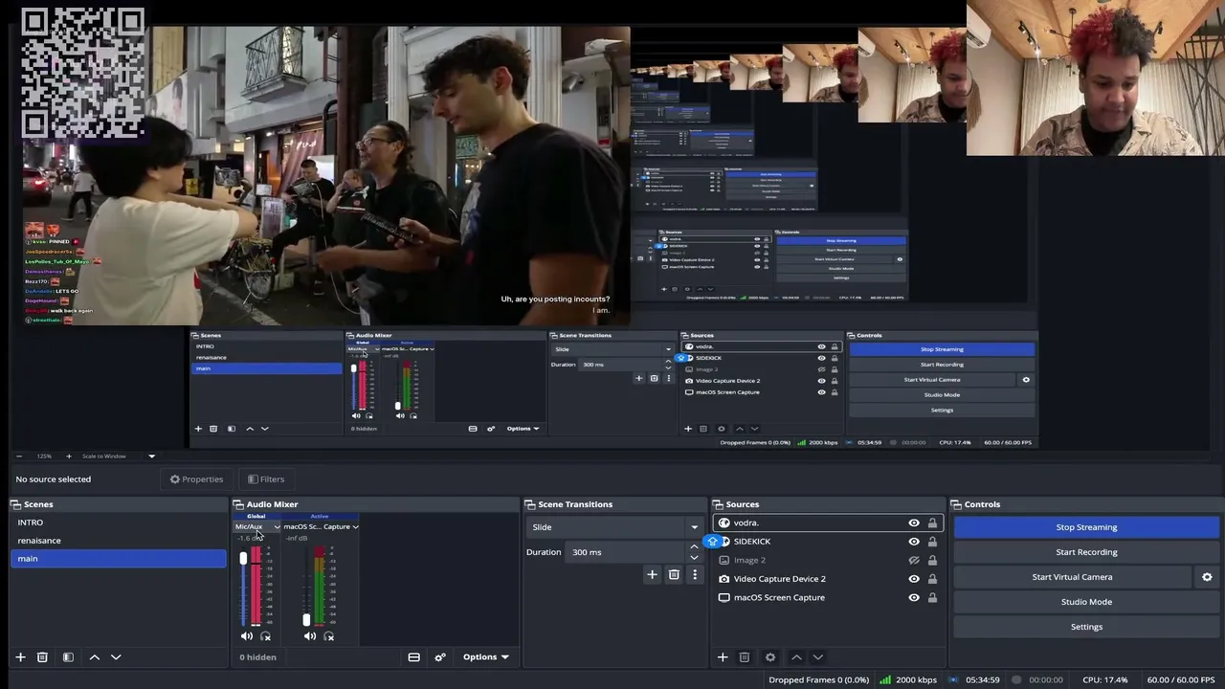Viewport: 1225px width, 689px height.
Task: Open source Filters button
Action: 266,479
